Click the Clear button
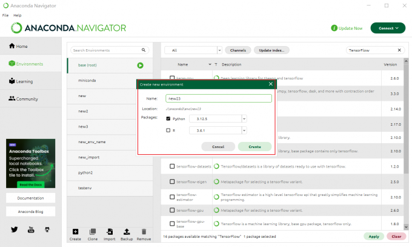Image resolution: width=412 pixels, height=247 pixels. [x=396, y=237]
